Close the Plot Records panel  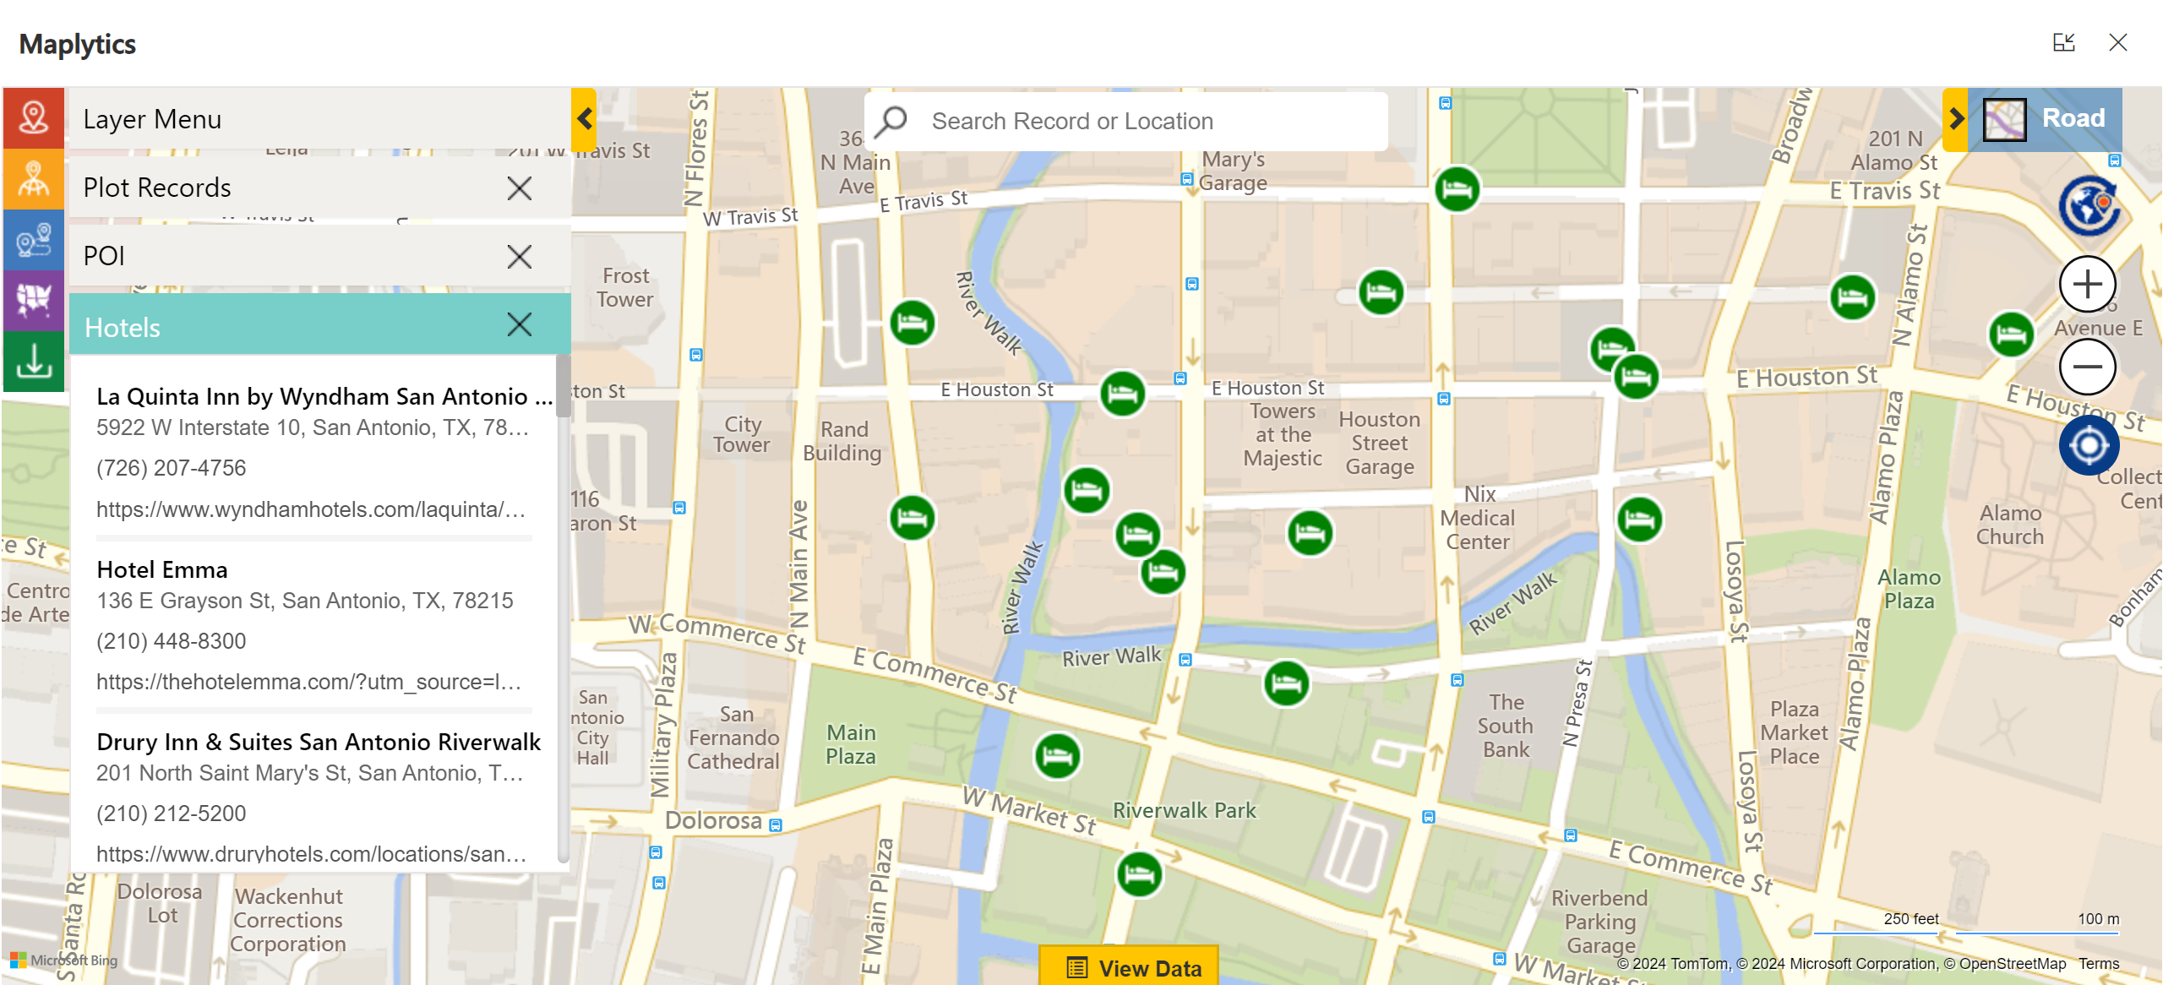tap(519, 188)
